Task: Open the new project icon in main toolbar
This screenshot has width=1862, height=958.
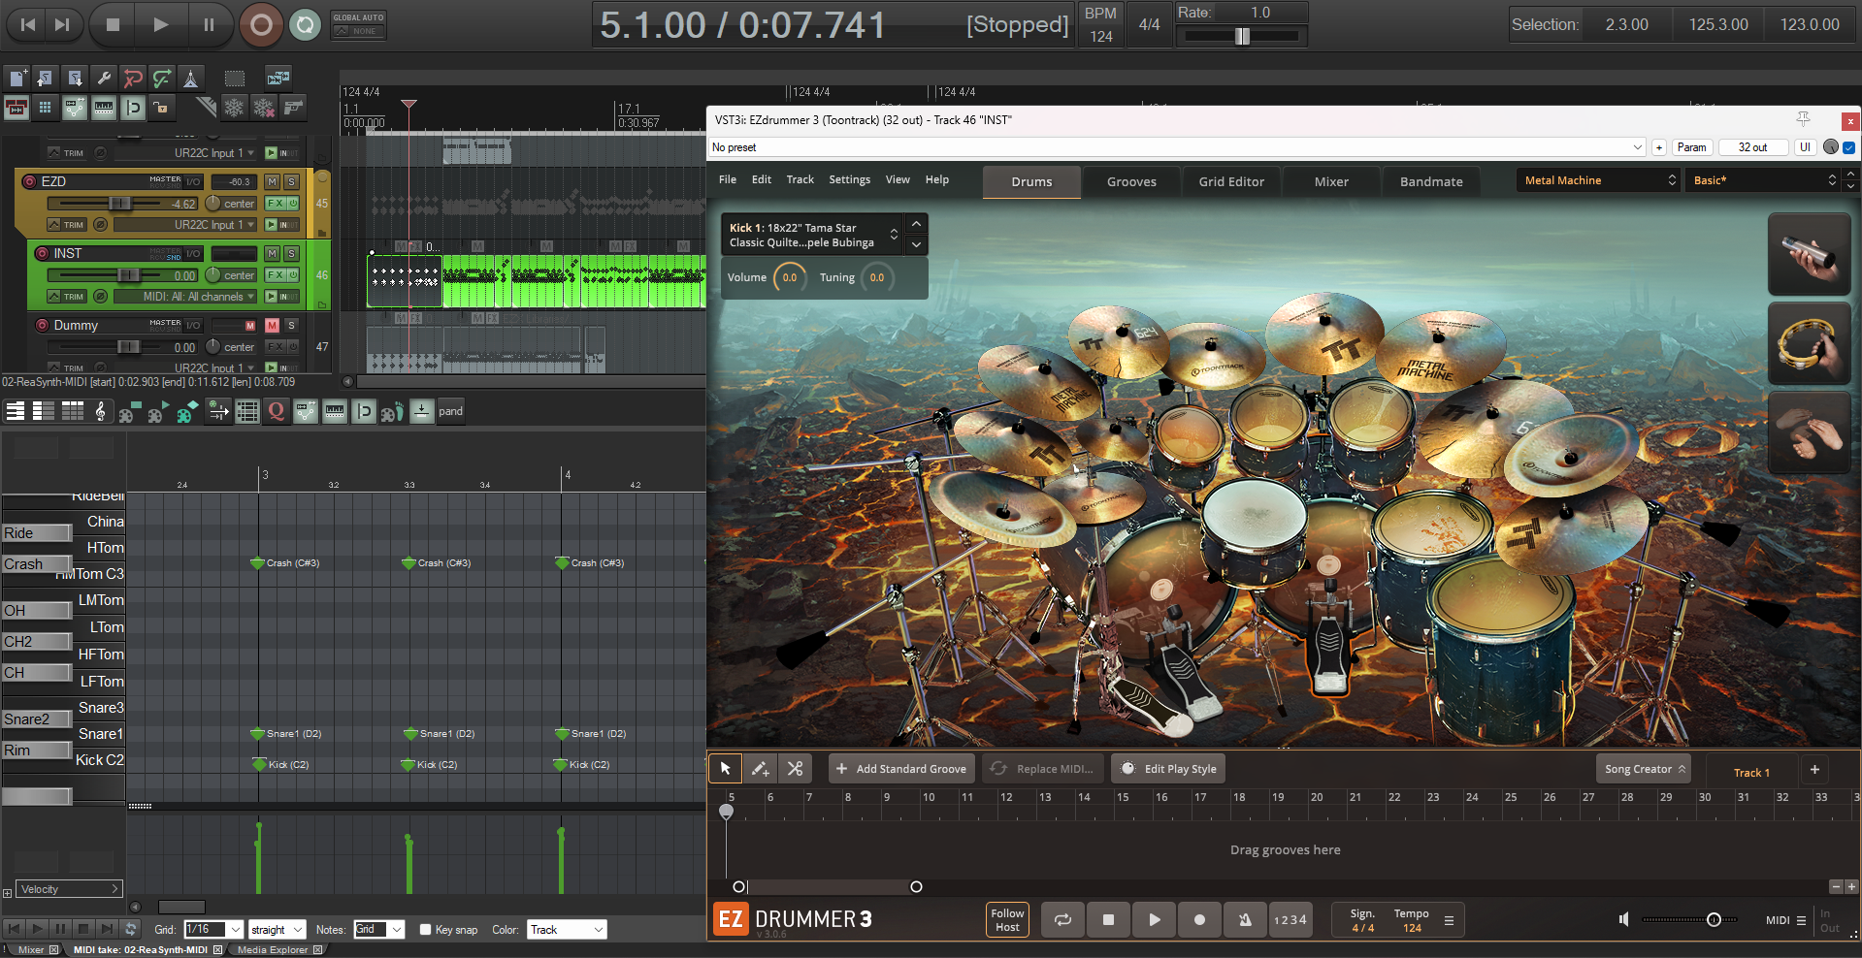Action: [16, 79]
